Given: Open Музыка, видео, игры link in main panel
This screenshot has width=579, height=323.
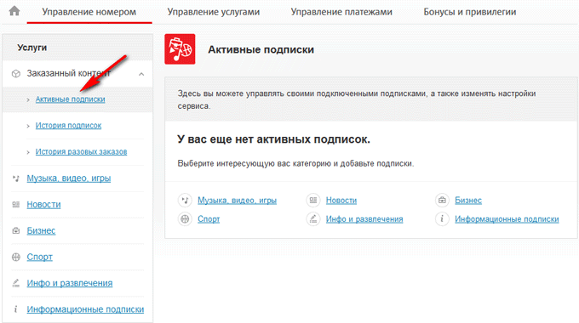Looking at the screenshot, I should tap(237, 201).
